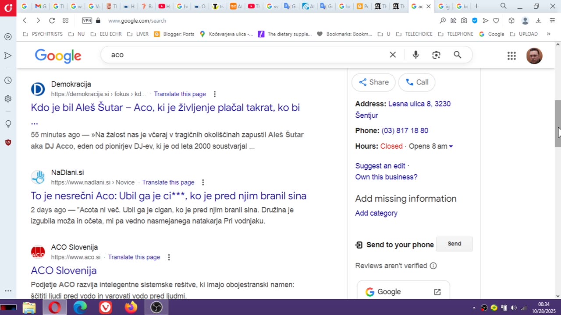
Task: Click the 'Suggest an edit' link
Action: [x=380, y=166]
